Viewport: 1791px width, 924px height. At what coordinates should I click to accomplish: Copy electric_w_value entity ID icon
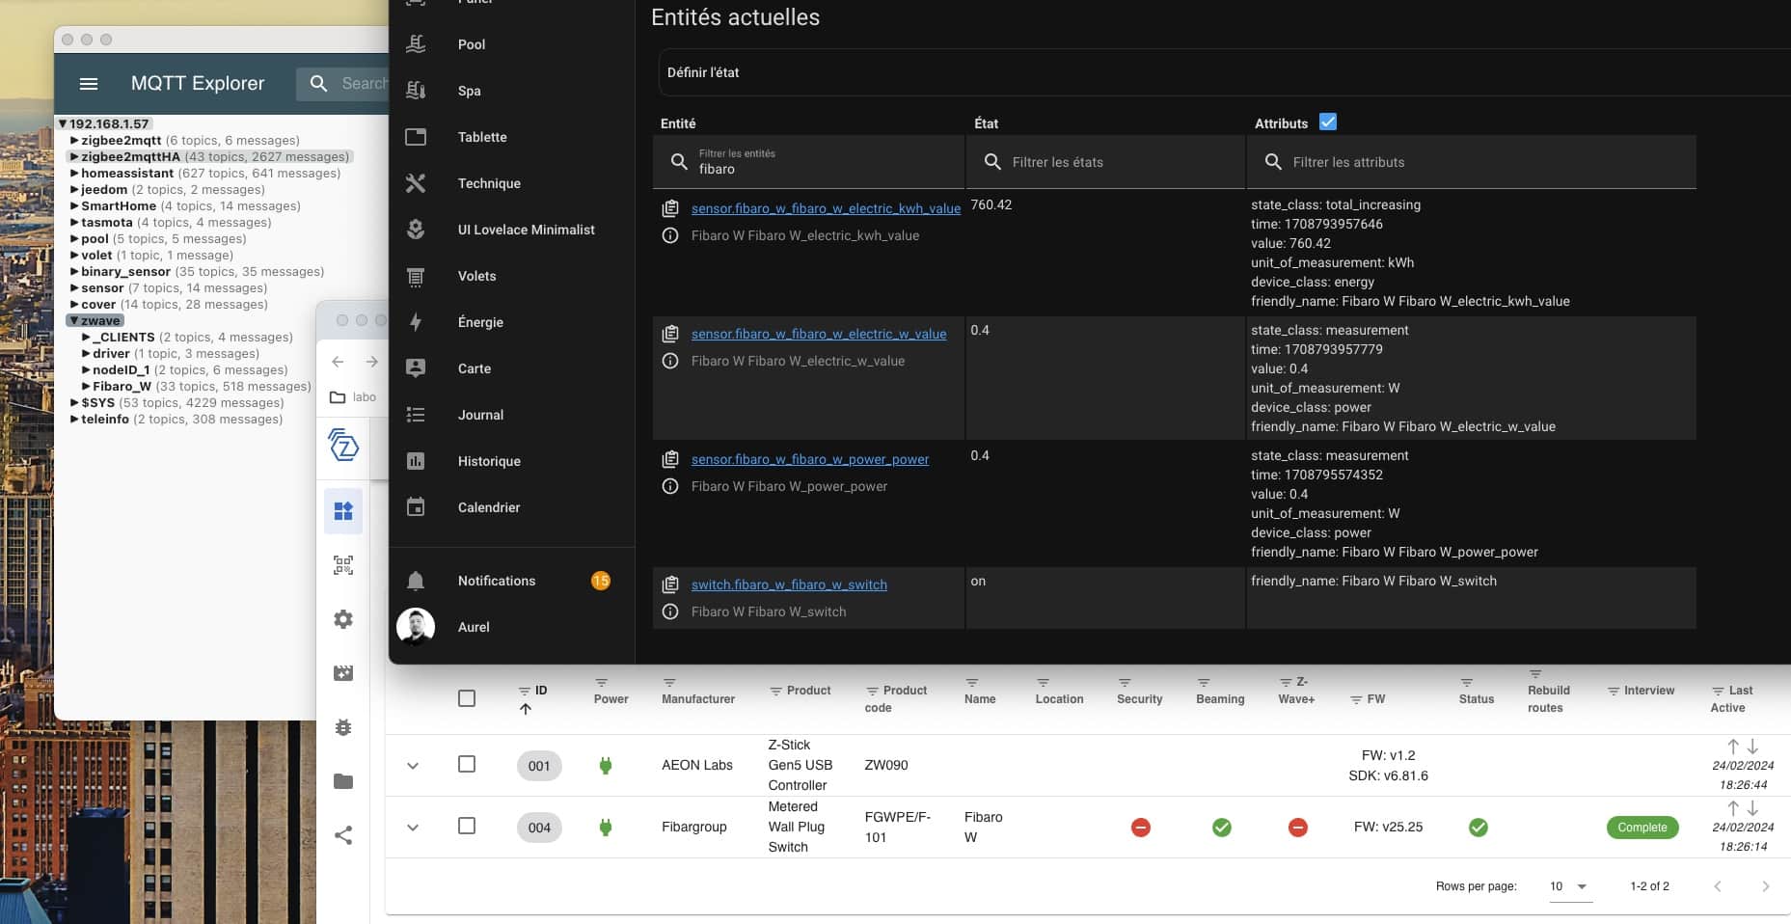tap(670, 334)
